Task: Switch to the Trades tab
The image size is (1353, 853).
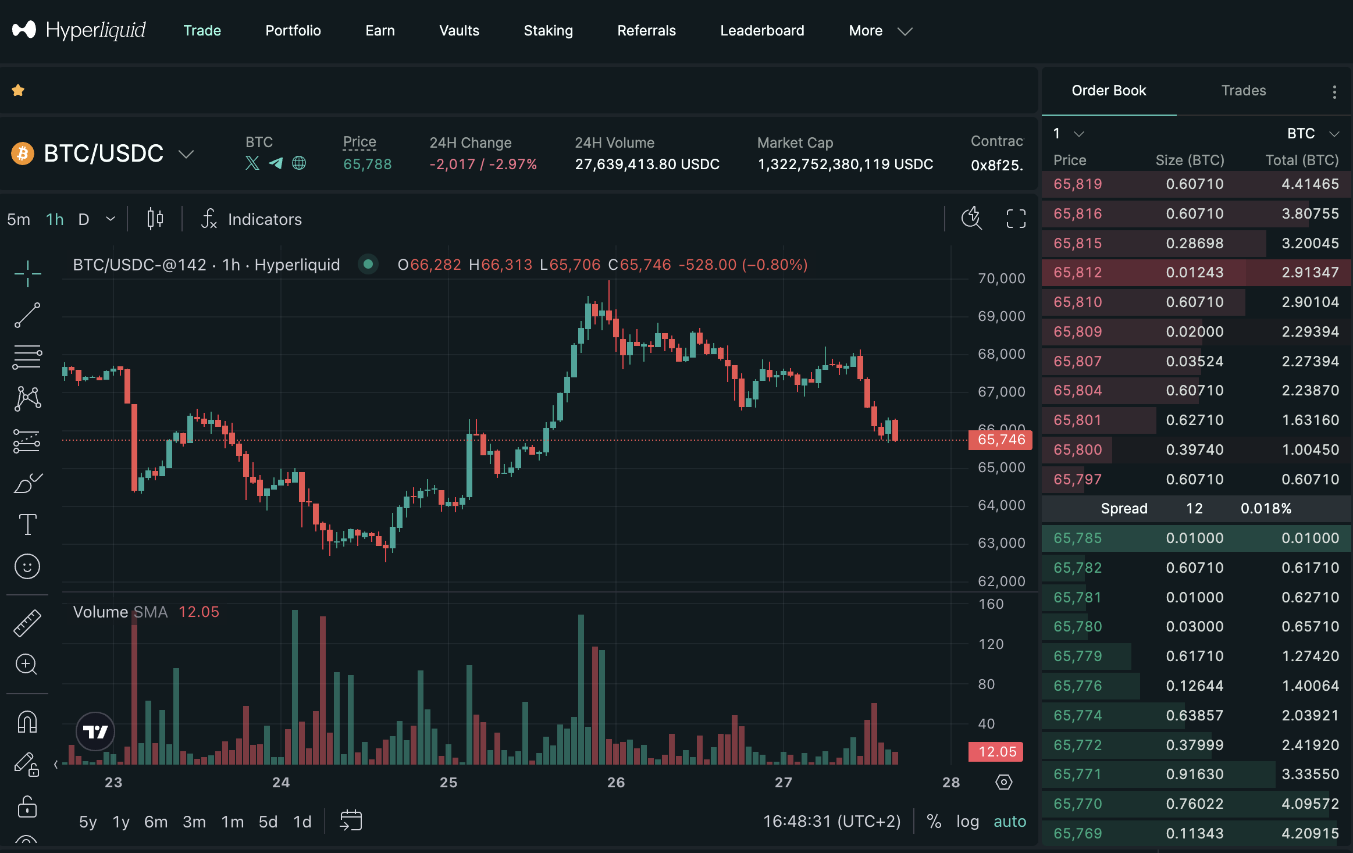Action: [1243, 91]
